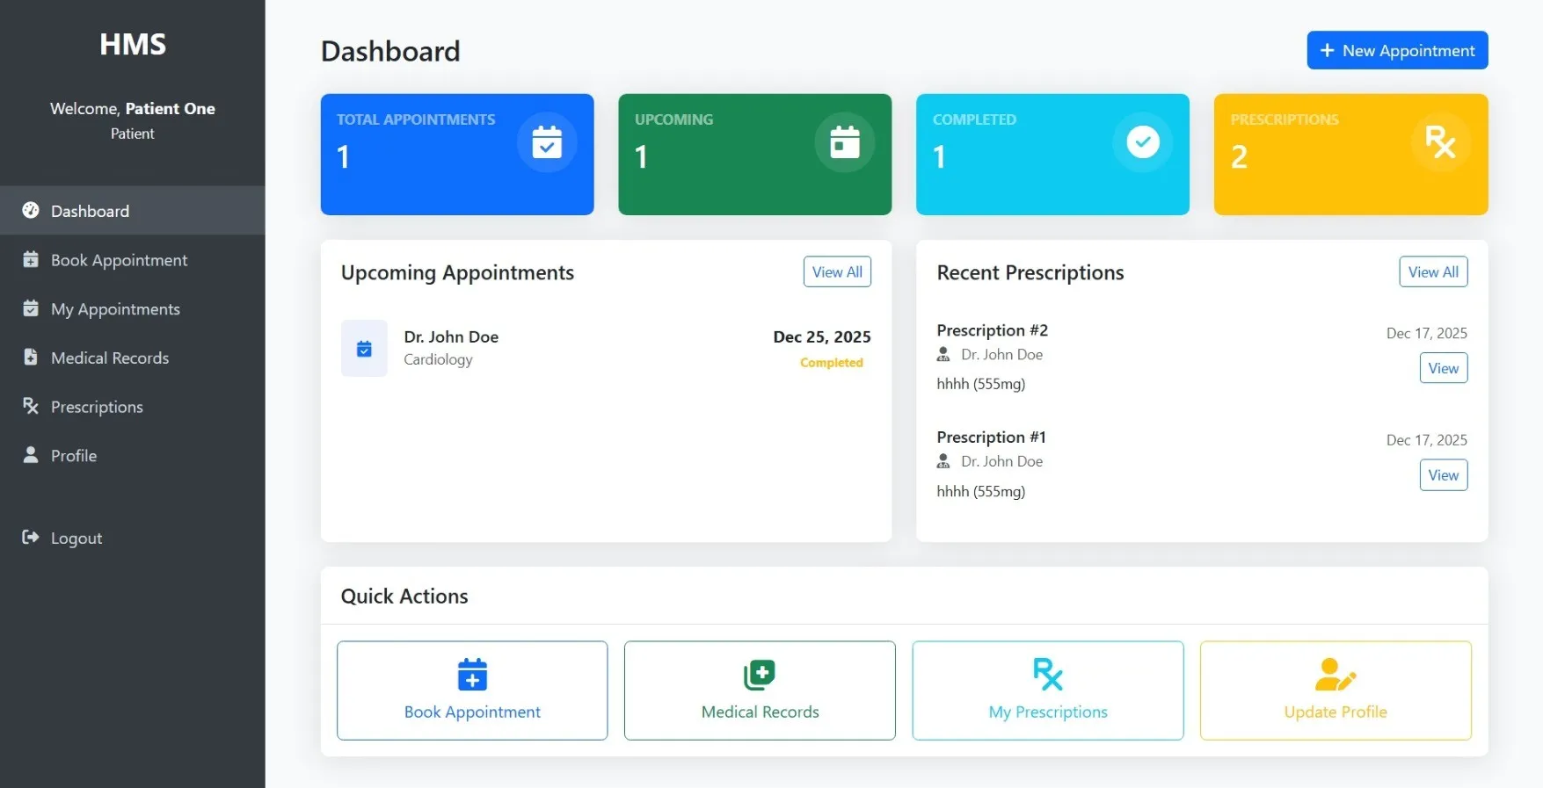Click the doctor icon under Prescription #2
Screen dimensions: 1543x788
943,354
